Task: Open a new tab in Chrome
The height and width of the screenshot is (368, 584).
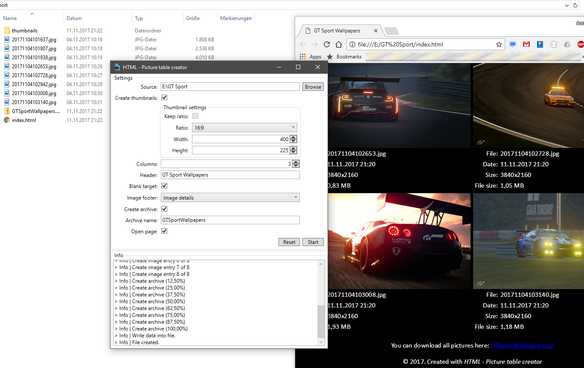Action: (x=391, y=31)
